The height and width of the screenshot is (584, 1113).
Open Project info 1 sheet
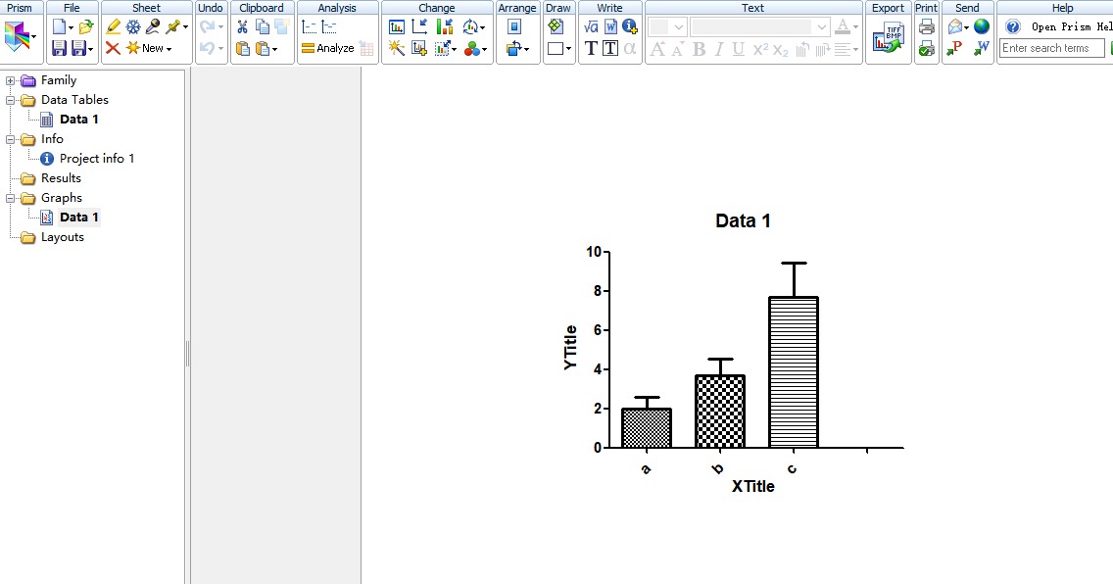(96, 159)
